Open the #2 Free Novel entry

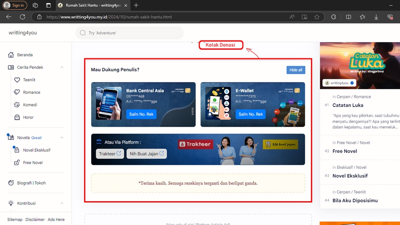tap(345, 151)
